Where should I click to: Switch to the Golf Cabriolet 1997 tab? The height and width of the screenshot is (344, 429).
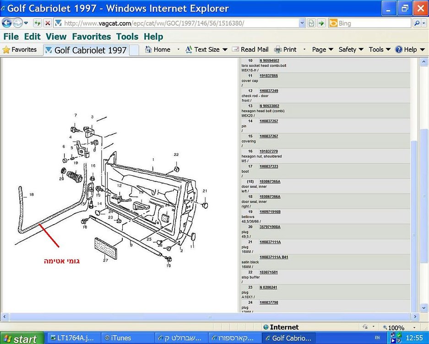coord(87,50)
